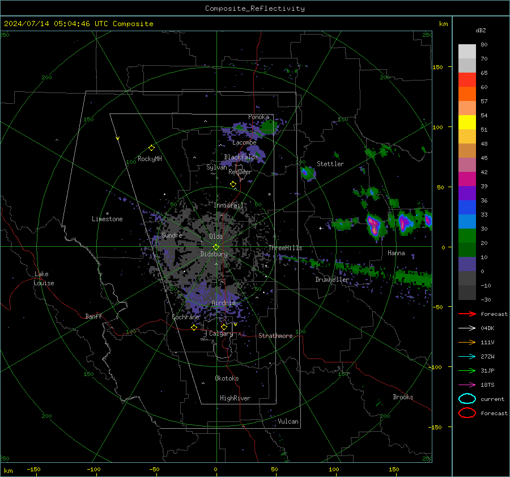Image resolution: width=510 pixels, height=477 pixels.
Task: Click the Limestone label
Action: coord(107,219)
